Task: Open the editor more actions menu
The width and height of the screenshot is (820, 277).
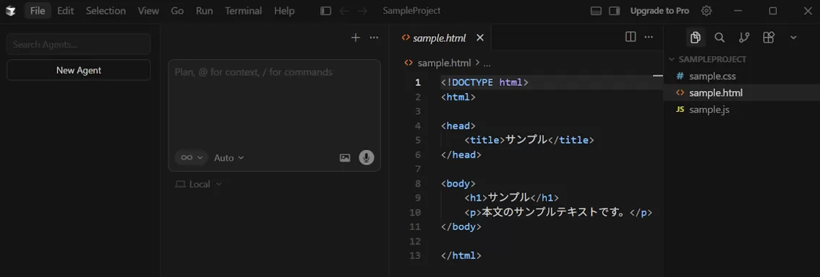Action: (x=649, y=37)
